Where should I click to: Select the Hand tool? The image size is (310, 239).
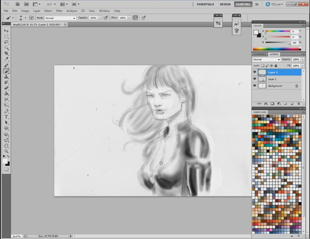point(6,146)
